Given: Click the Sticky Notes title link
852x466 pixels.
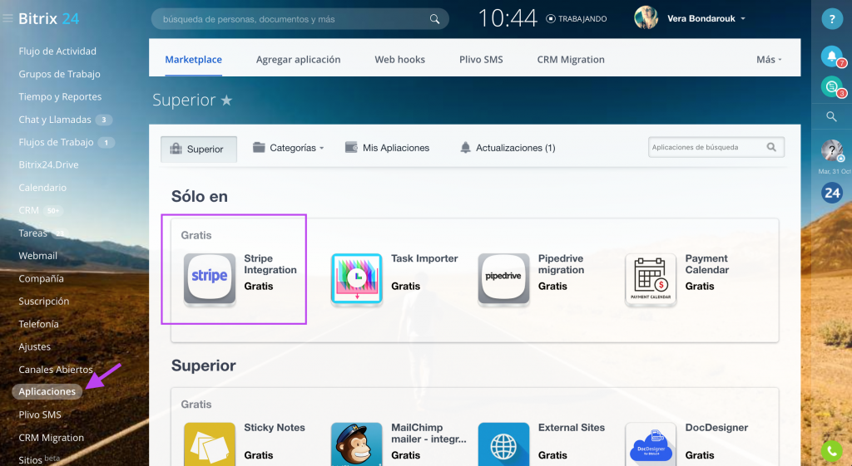Looking at the screenshot, I should [x=275, y=428].
